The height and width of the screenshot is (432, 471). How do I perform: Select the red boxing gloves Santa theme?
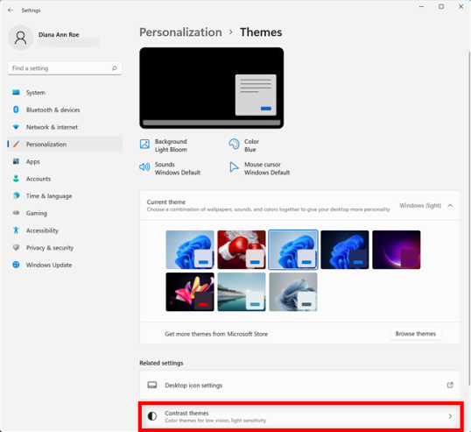tap(242, 250)
